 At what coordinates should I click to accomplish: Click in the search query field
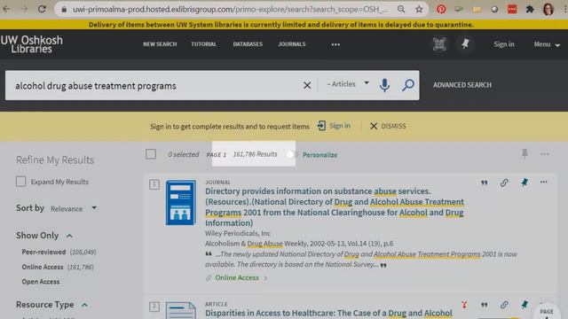tap(156, 86)
